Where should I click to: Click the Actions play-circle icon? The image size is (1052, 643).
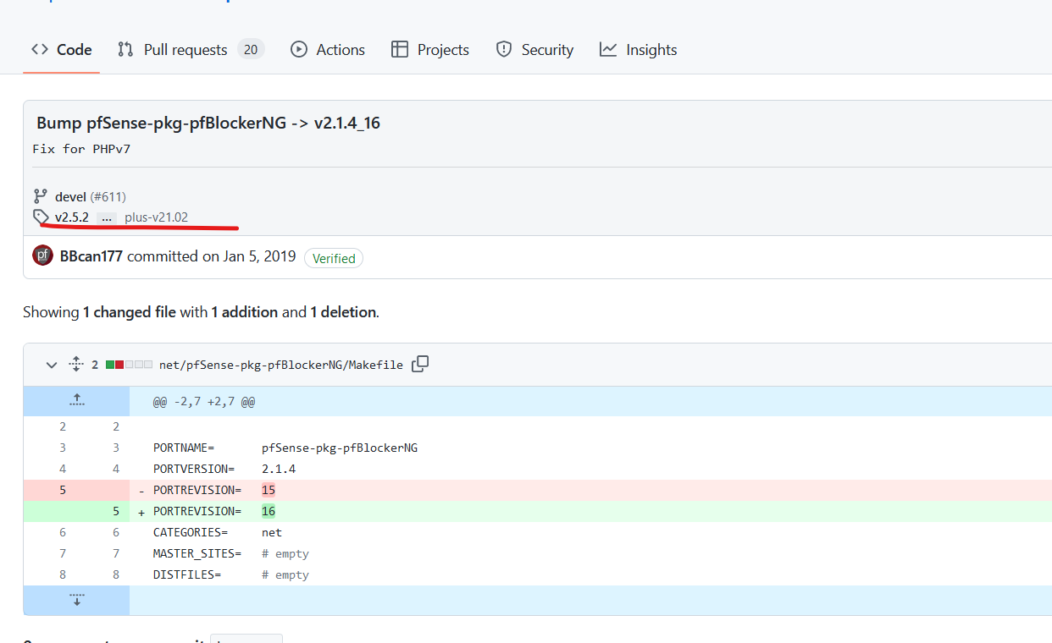(298, 49)
